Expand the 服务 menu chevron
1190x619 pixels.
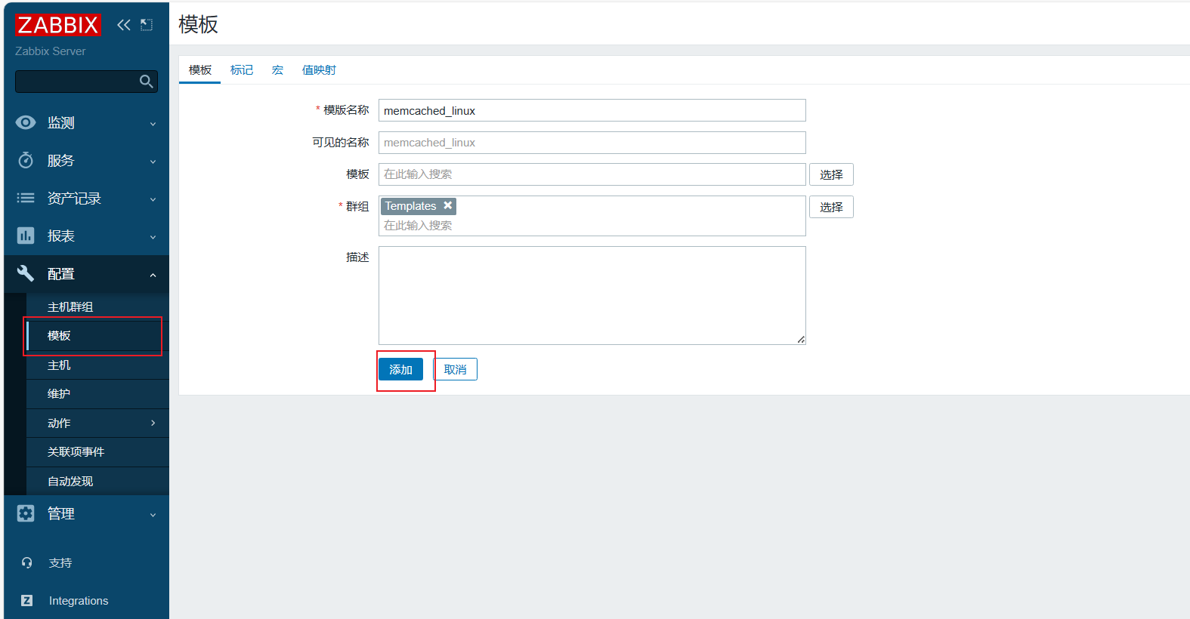153,162
